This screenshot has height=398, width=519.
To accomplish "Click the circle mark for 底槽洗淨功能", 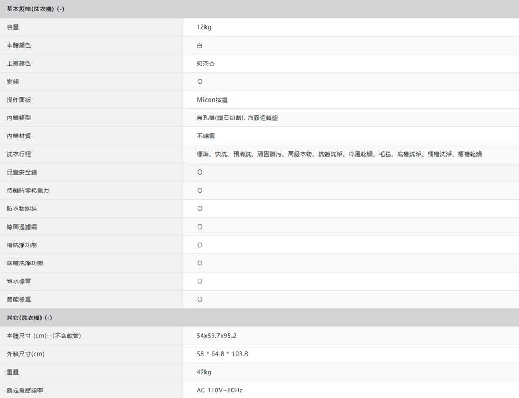I will [200, 263].
